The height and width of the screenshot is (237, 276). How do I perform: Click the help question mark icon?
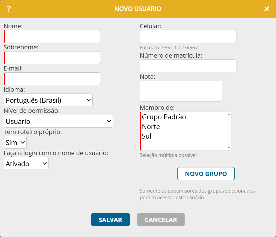click(x=9, y=9)
